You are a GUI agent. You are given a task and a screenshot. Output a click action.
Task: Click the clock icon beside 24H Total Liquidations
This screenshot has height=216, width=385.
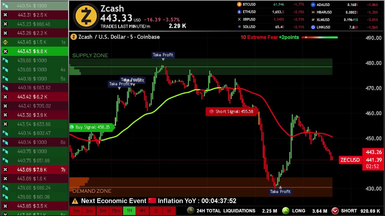tap(190, 211)
